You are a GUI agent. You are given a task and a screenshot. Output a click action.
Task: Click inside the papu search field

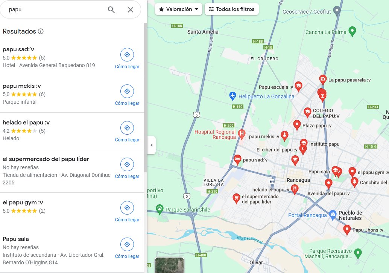56,9
